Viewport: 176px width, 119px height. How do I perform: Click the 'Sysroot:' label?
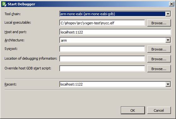[11, 49]
